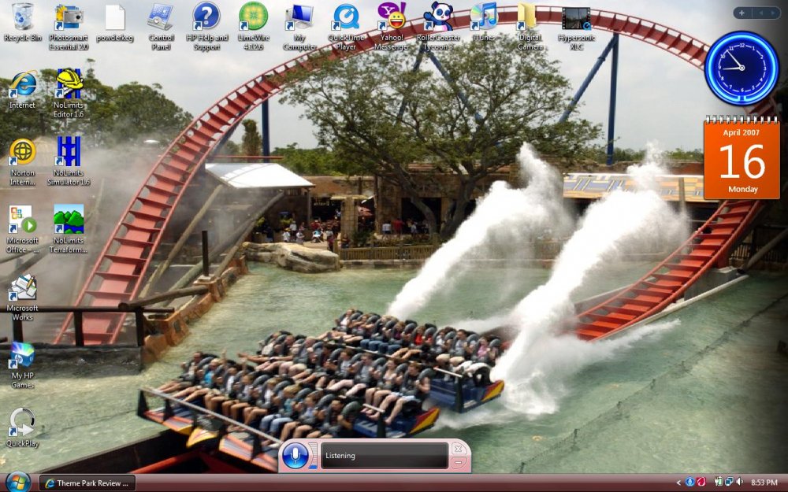Open the RollerCoaster Tycoon 3 desktop shortcut
The image size is (788, 492).
tap(437, 17)
